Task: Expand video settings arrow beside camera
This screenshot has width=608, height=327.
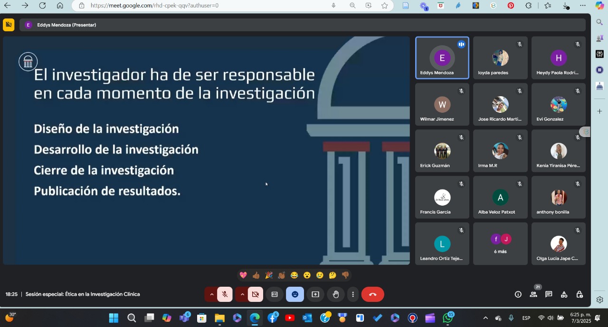Action: (x=242, y=294)
